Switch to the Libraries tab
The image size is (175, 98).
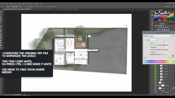156,24
